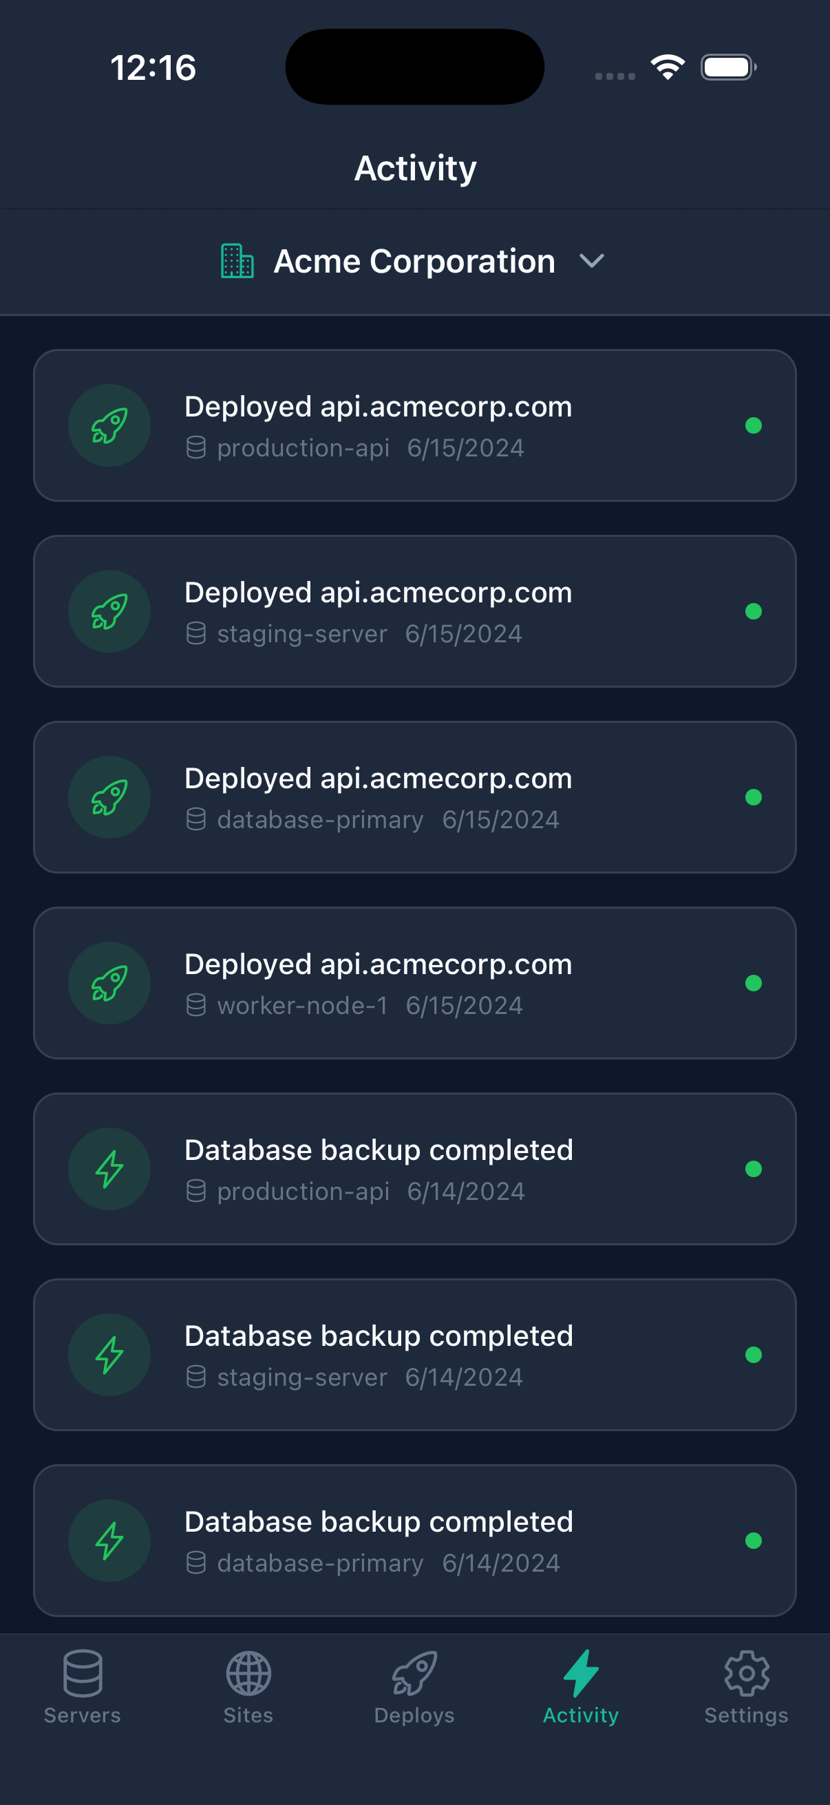830x1805 pixels.
Task: Expand the Acme Corporation organization dropdown
Action: pos(592,262)
